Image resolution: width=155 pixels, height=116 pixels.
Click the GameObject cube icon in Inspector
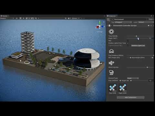(x=108, y=20)
